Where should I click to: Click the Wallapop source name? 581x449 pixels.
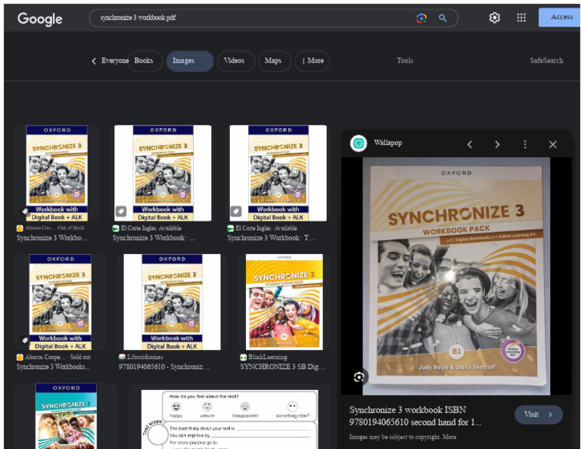point(387,143)
